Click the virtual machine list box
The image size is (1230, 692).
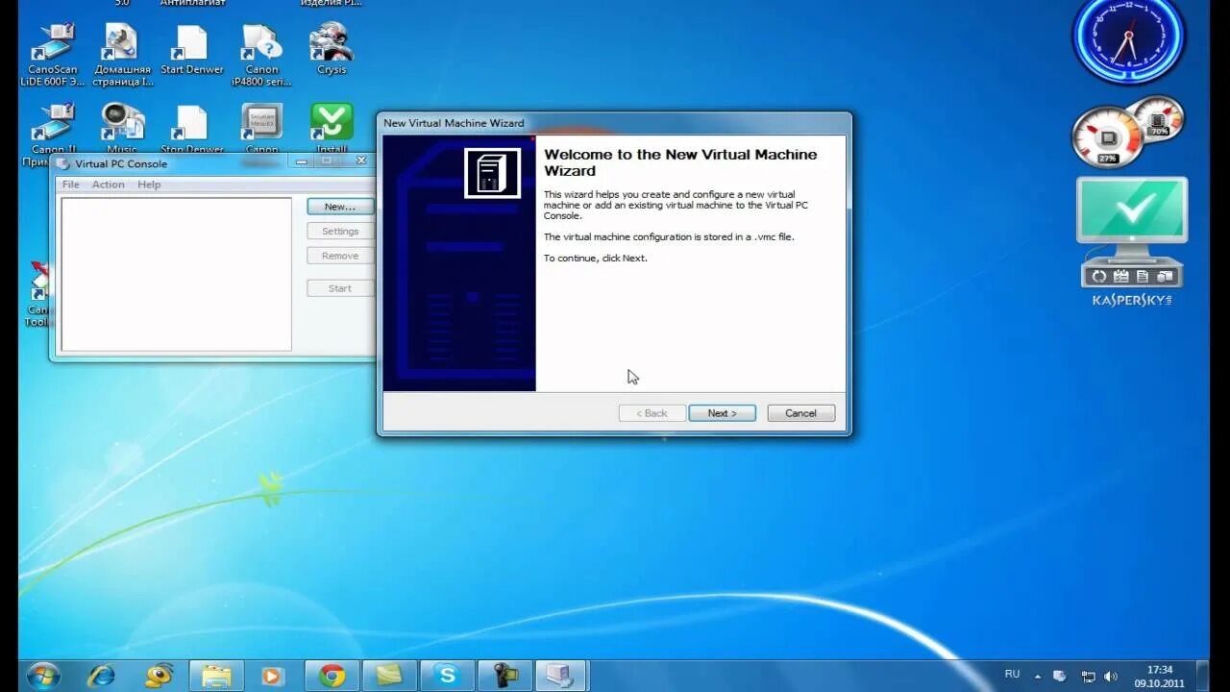click(176, 275)
